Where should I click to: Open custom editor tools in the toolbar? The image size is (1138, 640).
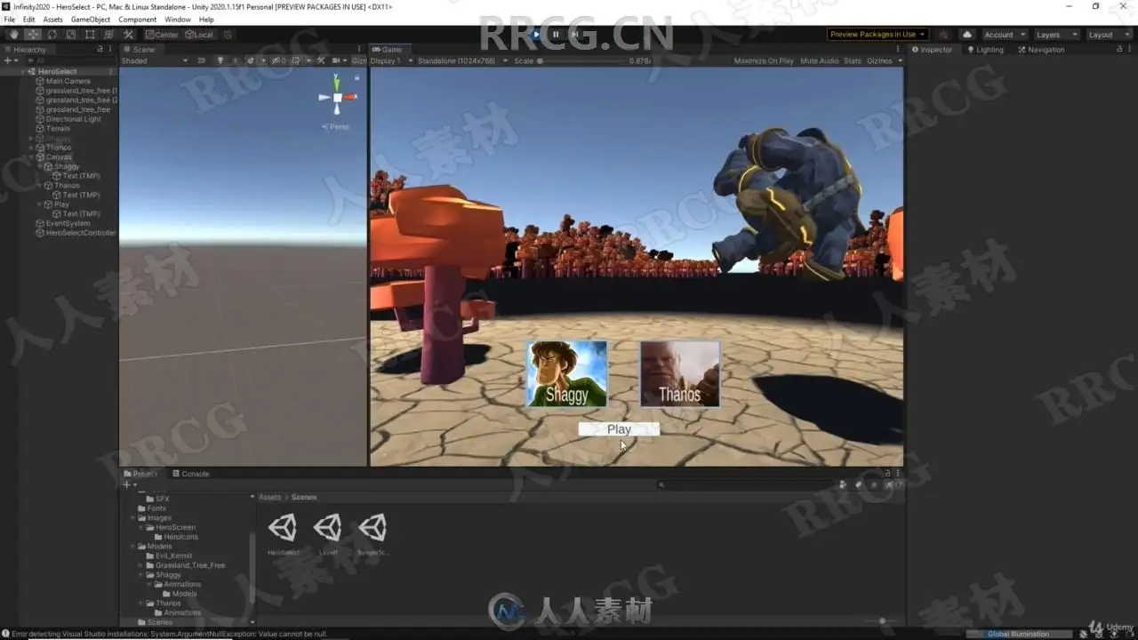tap(129, 35)
